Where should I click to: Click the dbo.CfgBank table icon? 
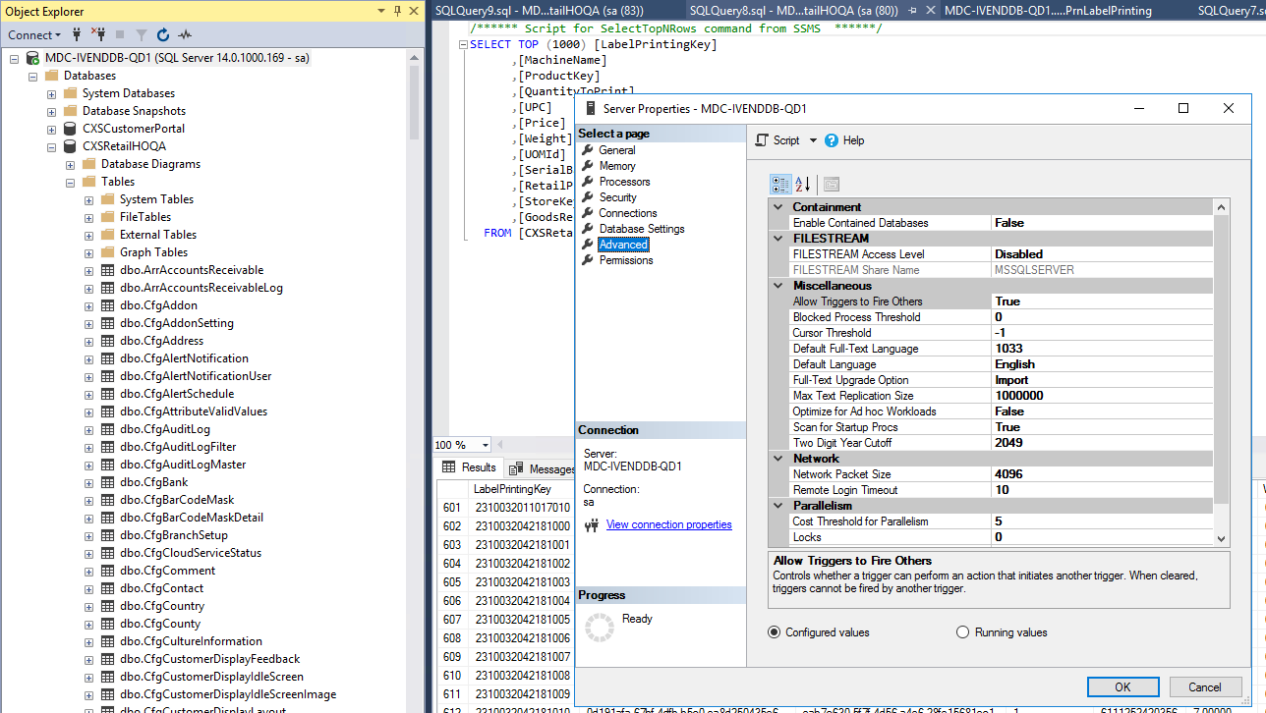click(x=108, y=482)
